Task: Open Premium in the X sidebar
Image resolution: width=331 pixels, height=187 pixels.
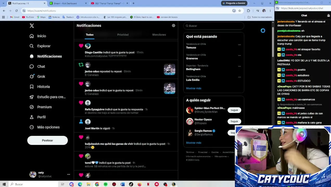Action: [40, 107]
